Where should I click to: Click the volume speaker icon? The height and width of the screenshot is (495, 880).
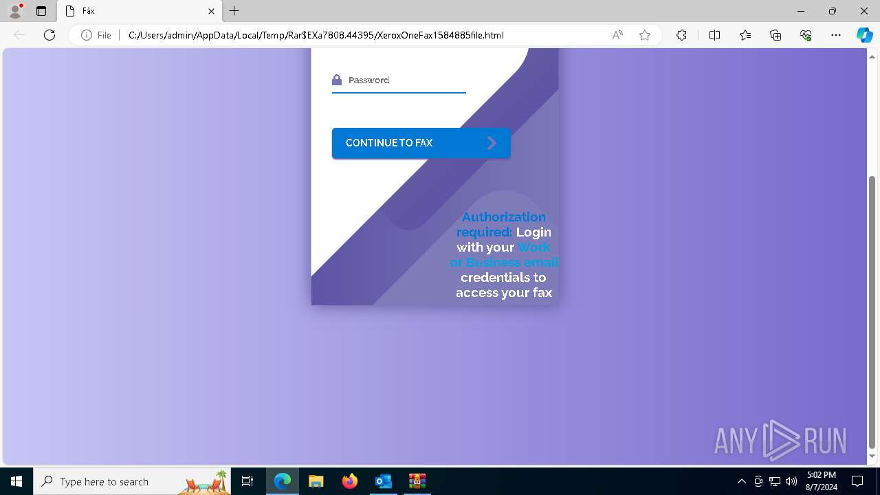pos(791,481)
